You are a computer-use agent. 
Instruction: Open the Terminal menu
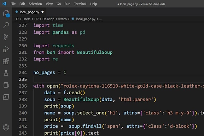tap(80, 4)
